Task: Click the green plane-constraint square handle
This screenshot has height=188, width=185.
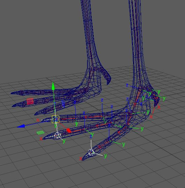Action: tap(40, 132)
